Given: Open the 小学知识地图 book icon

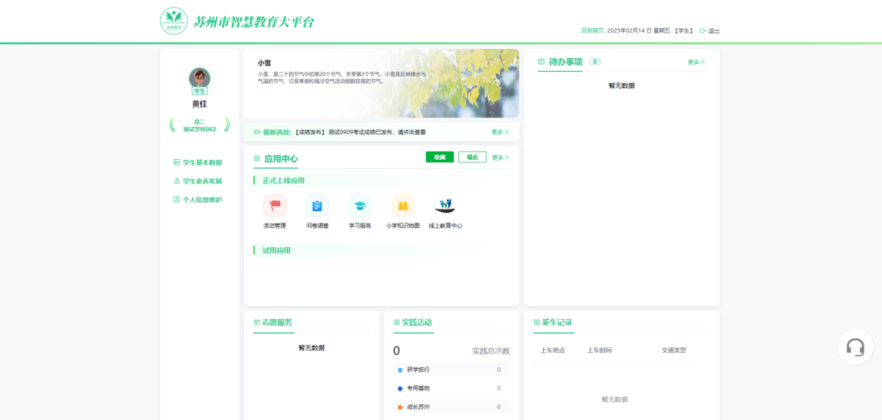Looking at the screenshot, I should point(403,206).
